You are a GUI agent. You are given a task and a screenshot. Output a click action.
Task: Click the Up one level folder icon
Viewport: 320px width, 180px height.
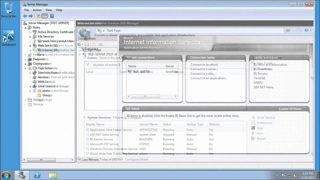coord(38,16)
